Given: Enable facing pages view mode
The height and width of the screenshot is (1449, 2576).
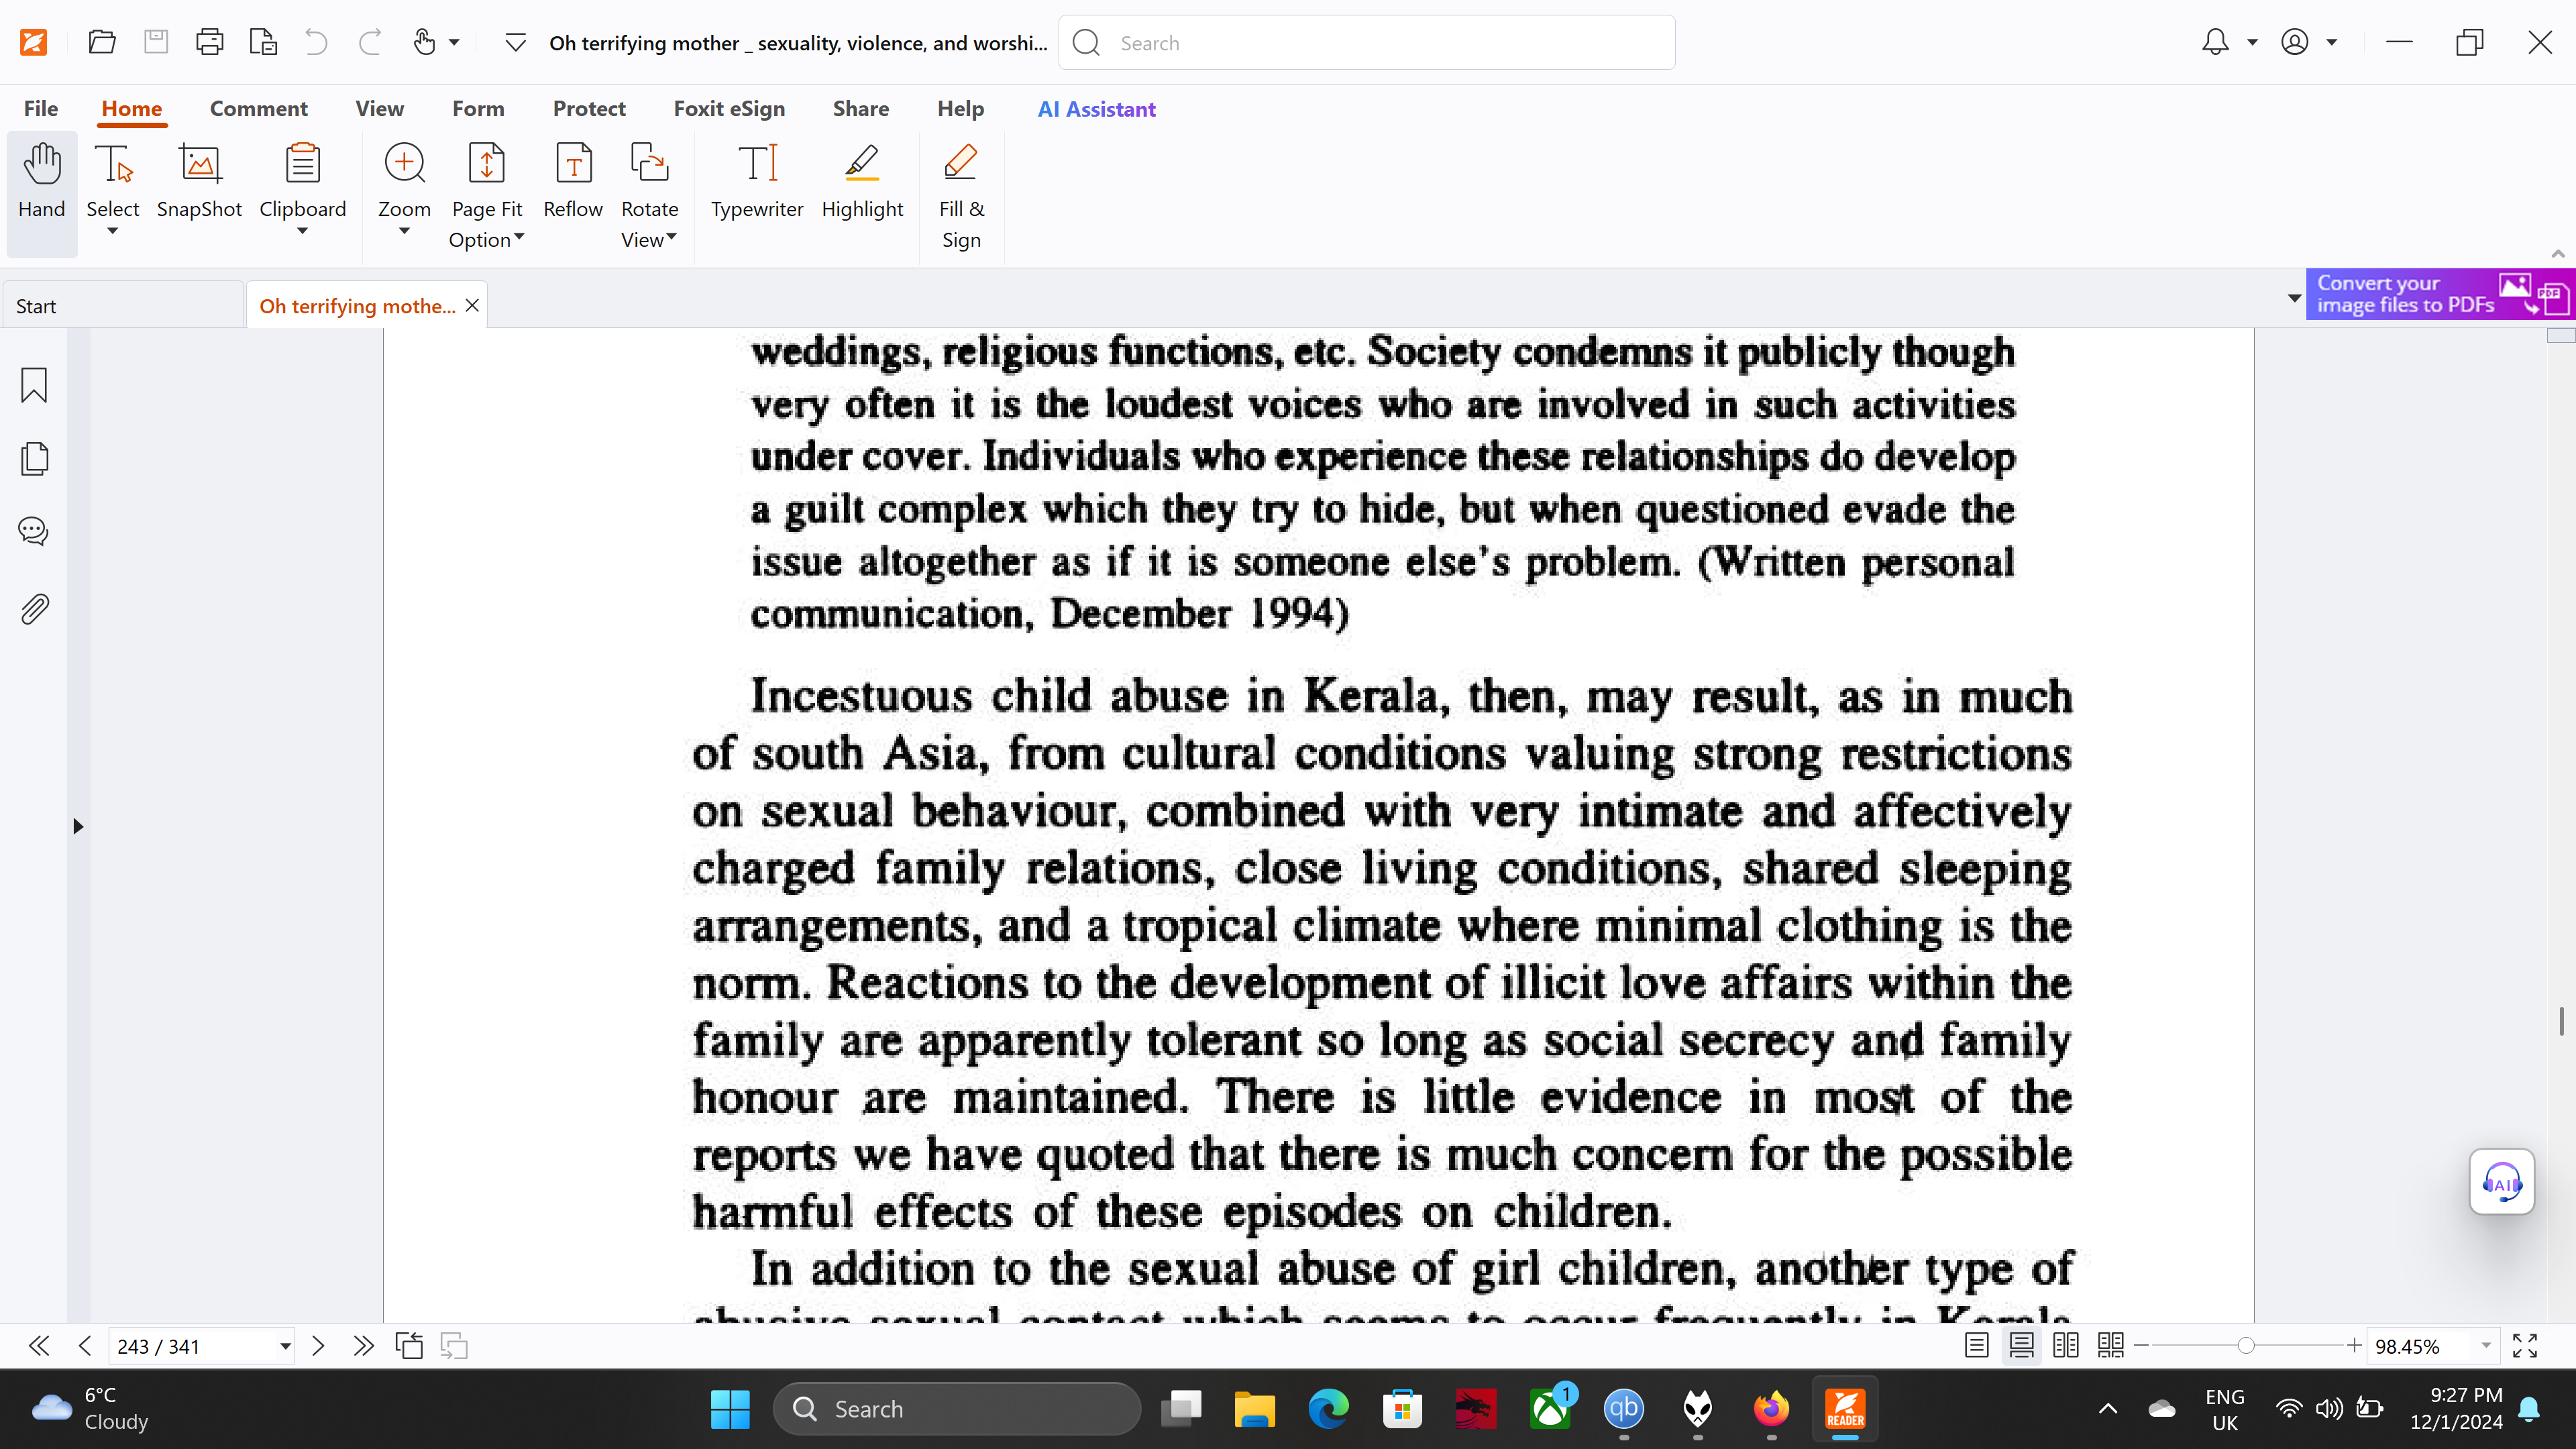Looking at the screenshot, I should [2066, 1346].
